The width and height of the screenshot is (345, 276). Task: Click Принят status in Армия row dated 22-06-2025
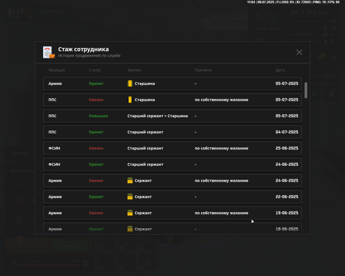click(96, 197)
